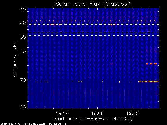
Task: Click the '70' frequency tick label
Action: point(23,80)
